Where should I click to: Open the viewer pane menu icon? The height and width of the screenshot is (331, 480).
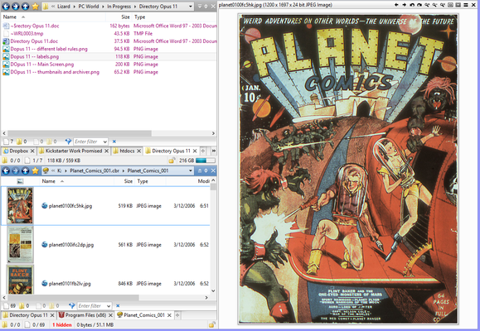(466, 5)
